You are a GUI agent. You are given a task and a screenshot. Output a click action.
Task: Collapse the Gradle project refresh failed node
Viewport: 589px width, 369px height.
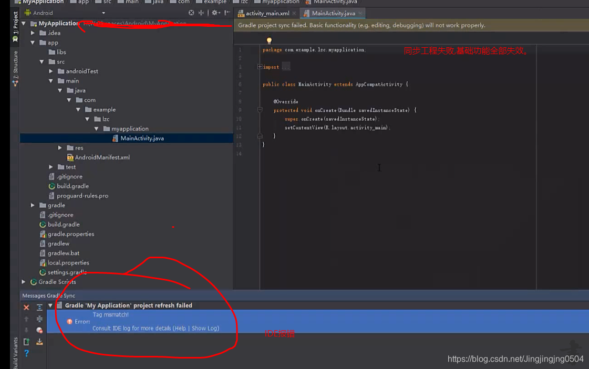click(x=50, y=305)
